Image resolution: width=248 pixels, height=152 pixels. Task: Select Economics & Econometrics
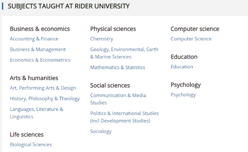tap(40, 60)
